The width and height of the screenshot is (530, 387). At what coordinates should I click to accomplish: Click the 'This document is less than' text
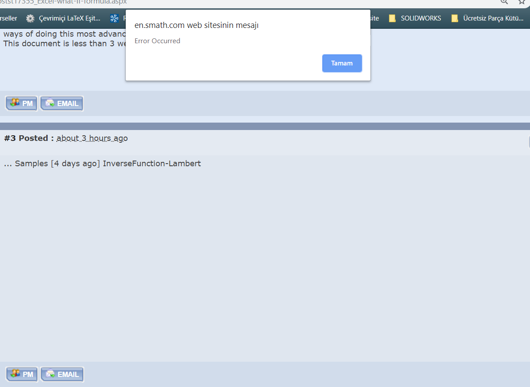click(x=57, y=44)
